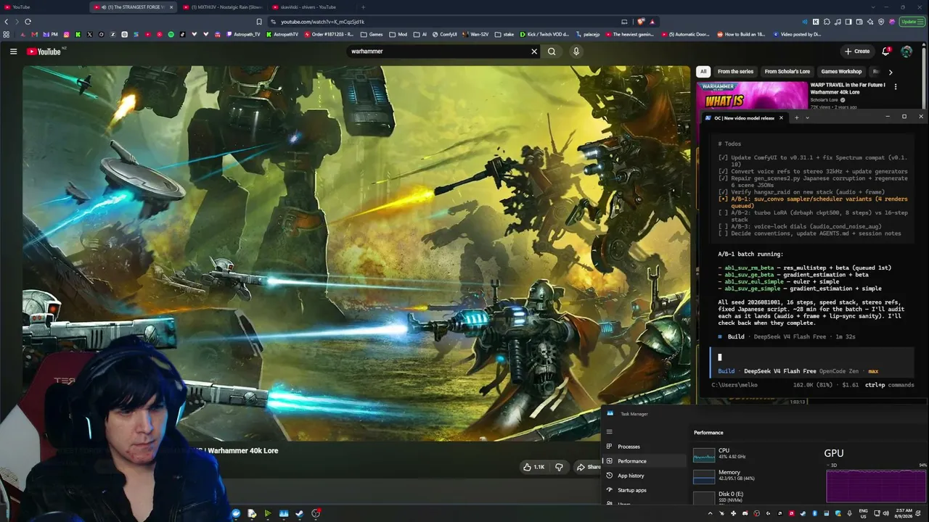Open the Instagram bookmark icon
Screen dimensions: 929x522
(67, 34)
